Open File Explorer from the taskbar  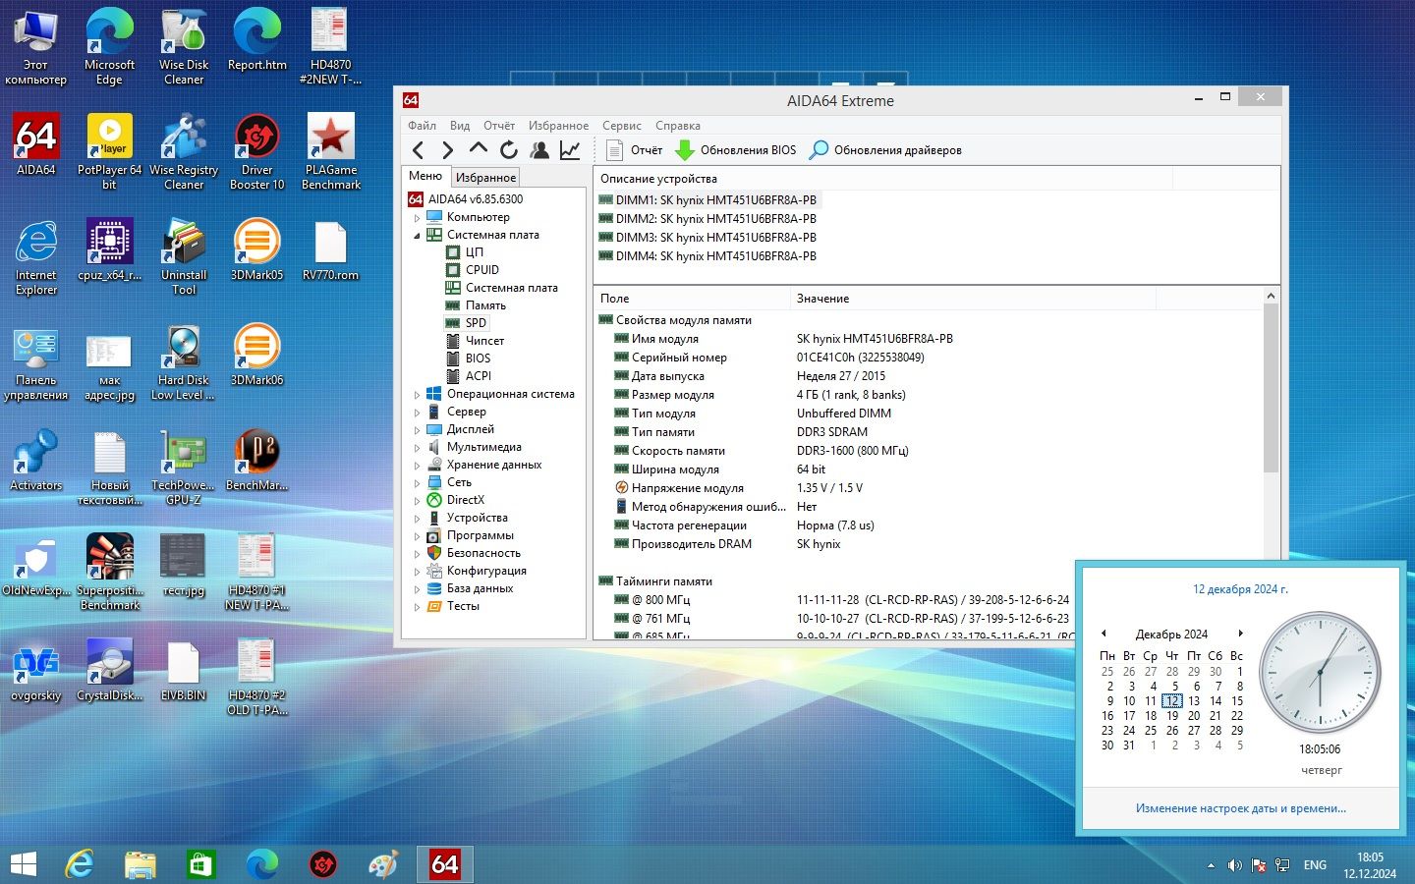click(141, 864)
